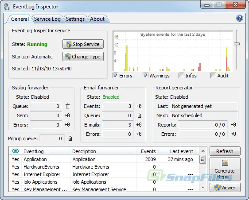
Task: Select the Key Management Service log row
Action: [x=104, y=189]
